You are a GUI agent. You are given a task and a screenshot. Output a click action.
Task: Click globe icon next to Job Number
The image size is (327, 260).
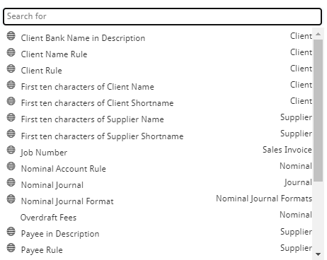tap(11, 150)
